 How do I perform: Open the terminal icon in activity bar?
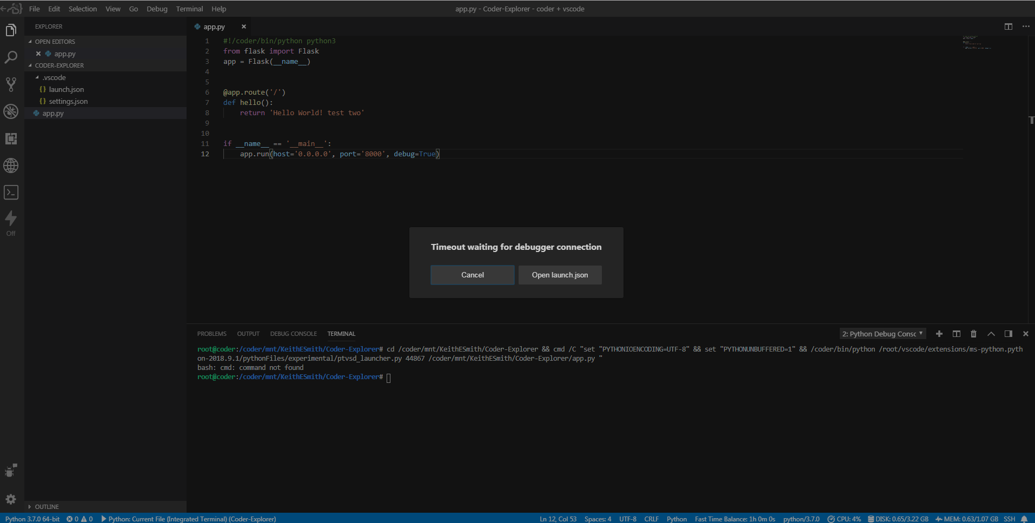11,193
